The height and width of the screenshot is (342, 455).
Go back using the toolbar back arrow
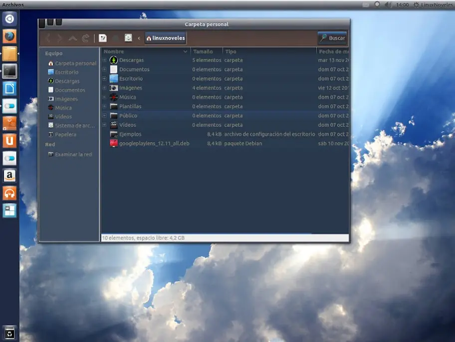[48, 38]
